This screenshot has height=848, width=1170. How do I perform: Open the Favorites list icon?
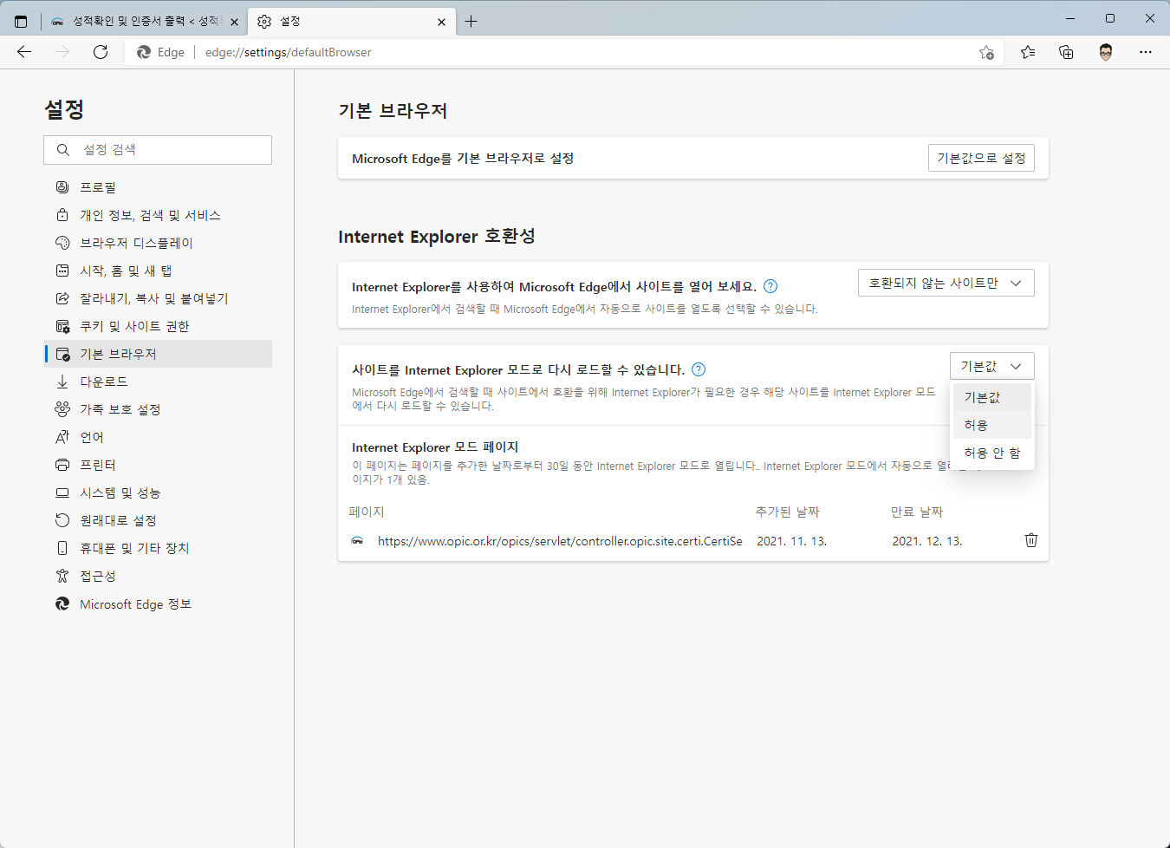click(1028, 52)
